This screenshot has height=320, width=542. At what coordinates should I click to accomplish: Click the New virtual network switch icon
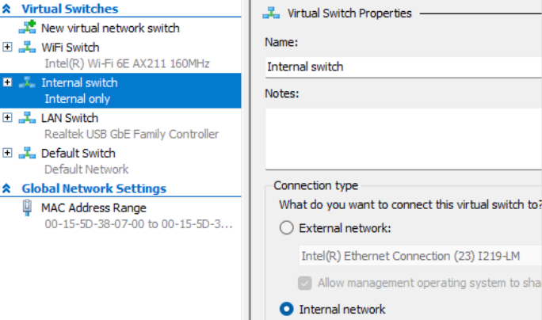[27, 28]
